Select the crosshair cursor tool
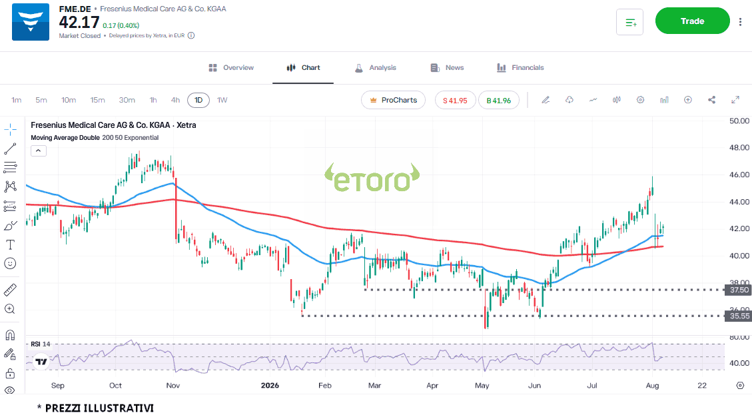Screen dimensions: 752x415 pos(10,129)
